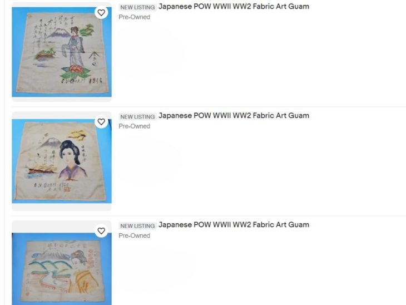Select the Pre-Owned label under first listing
The height and width of the screenshot is (305, 406).
click(x=134, y=17)
